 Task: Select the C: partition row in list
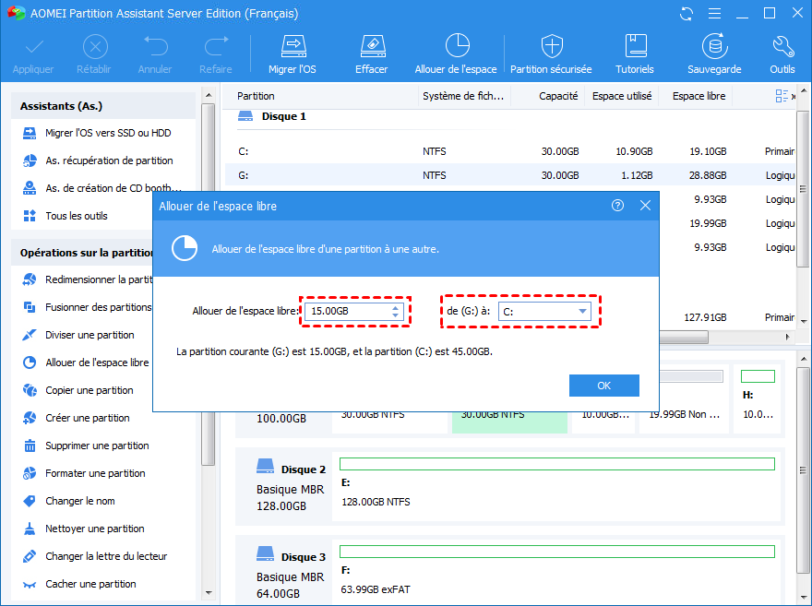coord(509,151)
